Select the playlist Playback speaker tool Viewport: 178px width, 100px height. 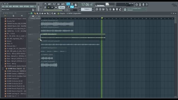tap(55, 14)
